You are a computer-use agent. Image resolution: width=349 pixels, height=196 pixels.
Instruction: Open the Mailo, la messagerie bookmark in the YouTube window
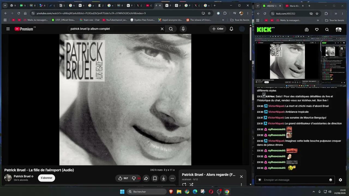35,20
